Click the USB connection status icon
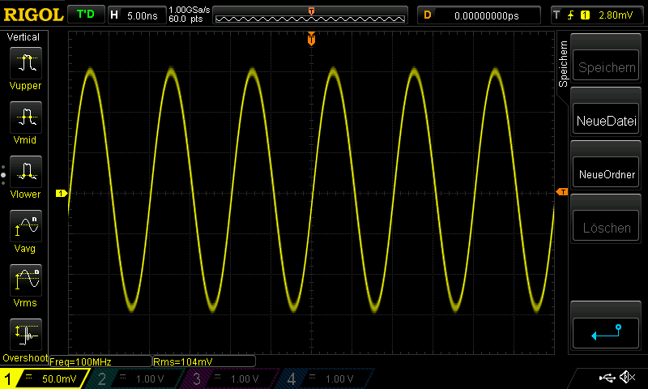 [607, 377]
